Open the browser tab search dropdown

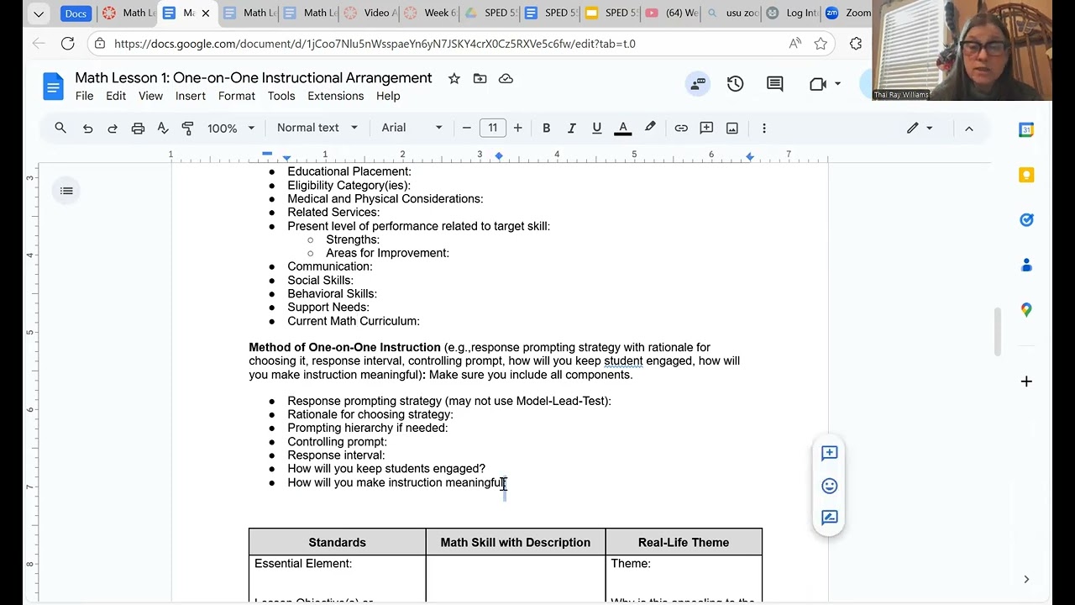tap(39, 13)
